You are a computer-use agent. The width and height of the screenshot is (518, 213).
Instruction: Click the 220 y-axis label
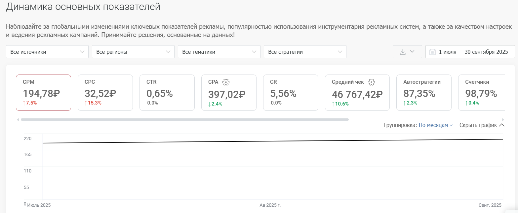pyautogui.click(x=28, y=138)
